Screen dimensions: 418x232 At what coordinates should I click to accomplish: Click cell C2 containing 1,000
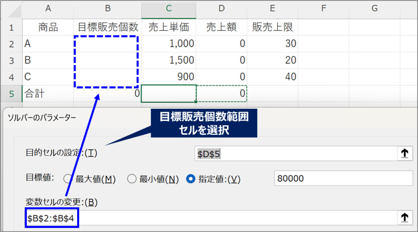point(169,44)
